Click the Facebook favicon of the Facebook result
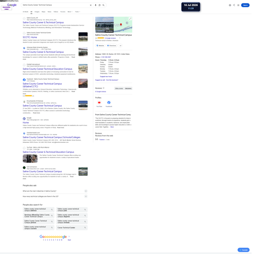 [24, 80]
